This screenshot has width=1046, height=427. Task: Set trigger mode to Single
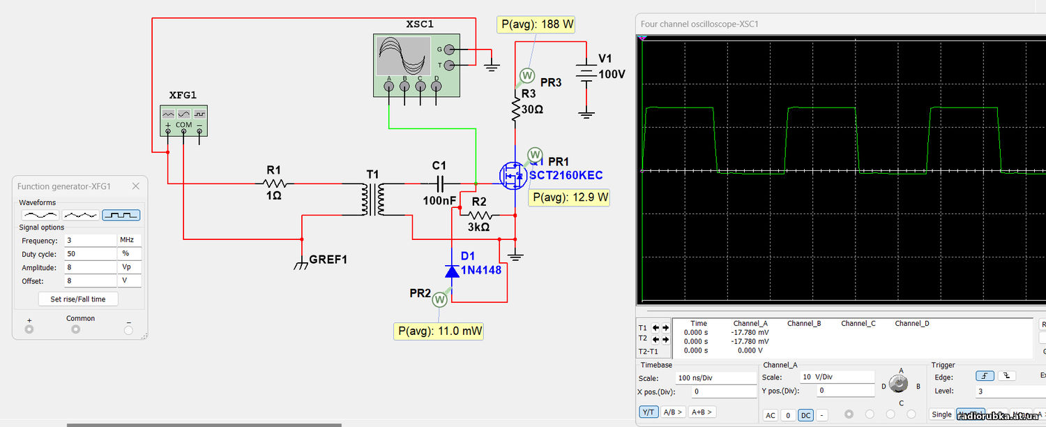[x=941, y=414]
